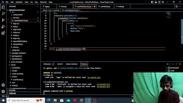Screen dimensions: 183x103
Task: Click the services breadcrumb segment
Action: [x=56, y=10]
